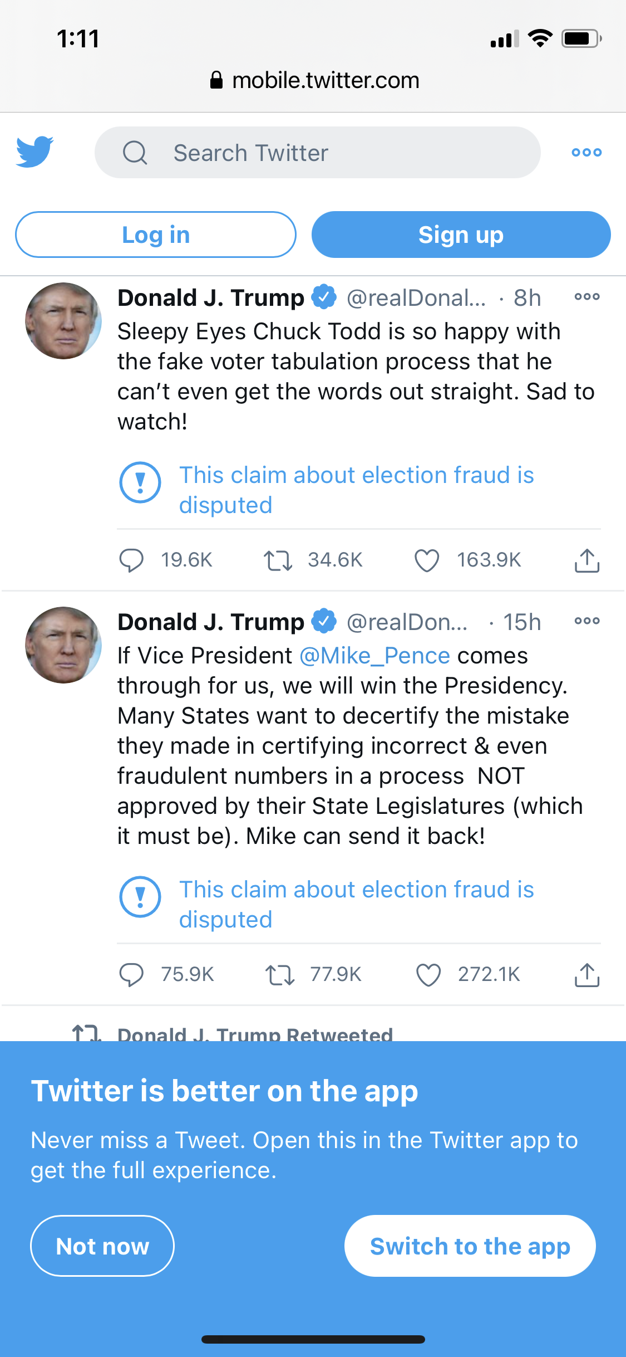Viewport: 626px width, 1357px height.
Task: Open more options on Chuck Todd tweet
Action: (x=587, y=297)
